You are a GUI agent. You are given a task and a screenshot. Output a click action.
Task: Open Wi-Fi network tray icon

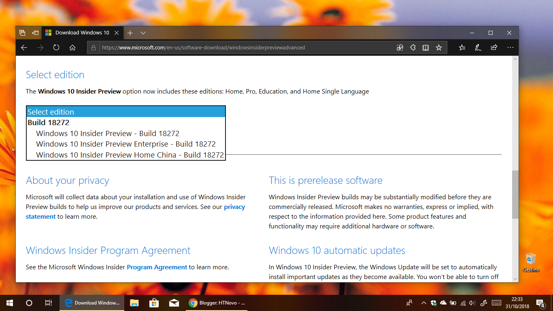click(x=463, y=303)
